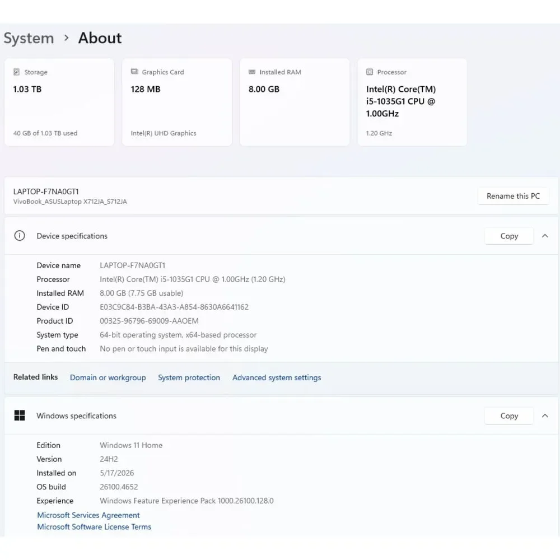This screenshot has width=560, height=560.
Task: Click Rename this PC button
Action: (513, 195)
